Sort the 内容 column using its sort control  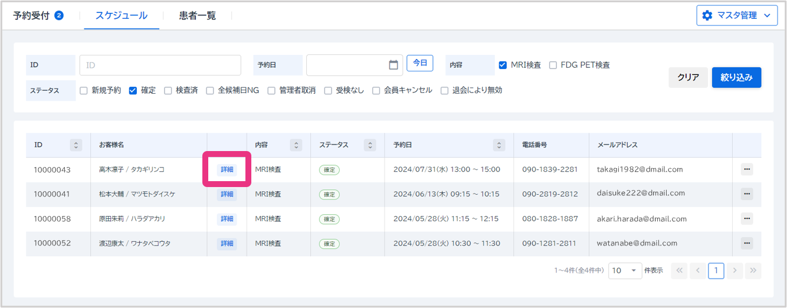click(296, 145)
